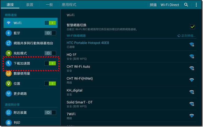Open the three-dot overflow menu

pyautogui.click(x=196, y=5)
